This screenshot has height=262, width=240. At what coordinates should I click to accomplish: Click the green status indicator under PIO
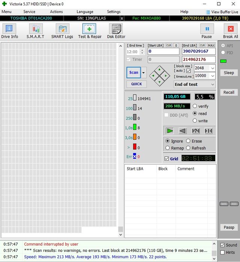[223, 61]
